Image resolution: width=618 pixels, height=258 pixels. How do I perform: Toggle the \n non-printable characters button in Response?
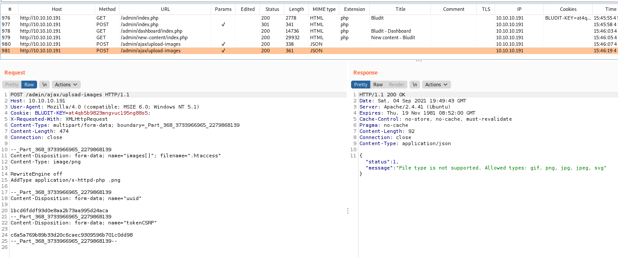pyautogui.click(x=415, y=85)
